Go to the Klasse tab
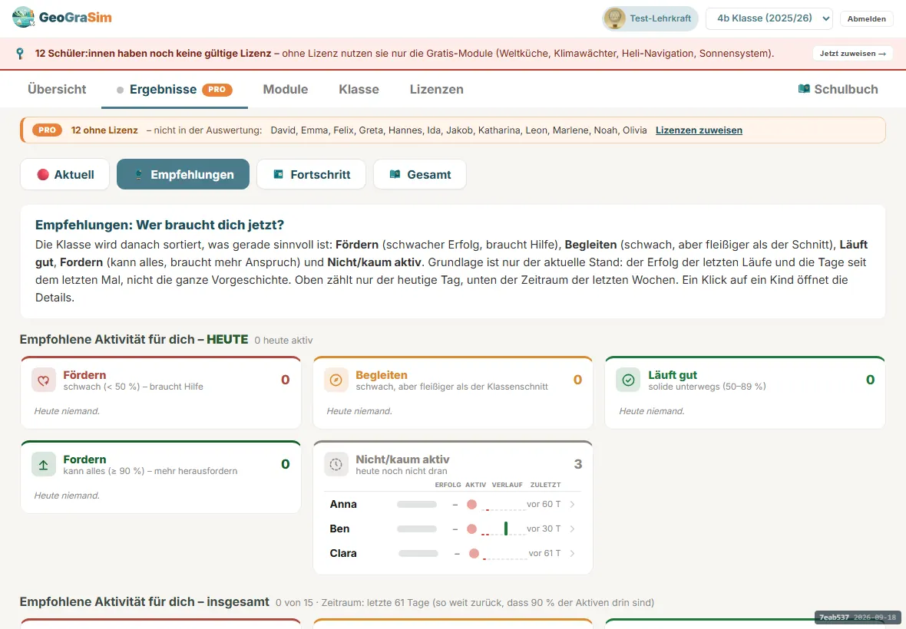 point(359,90)
